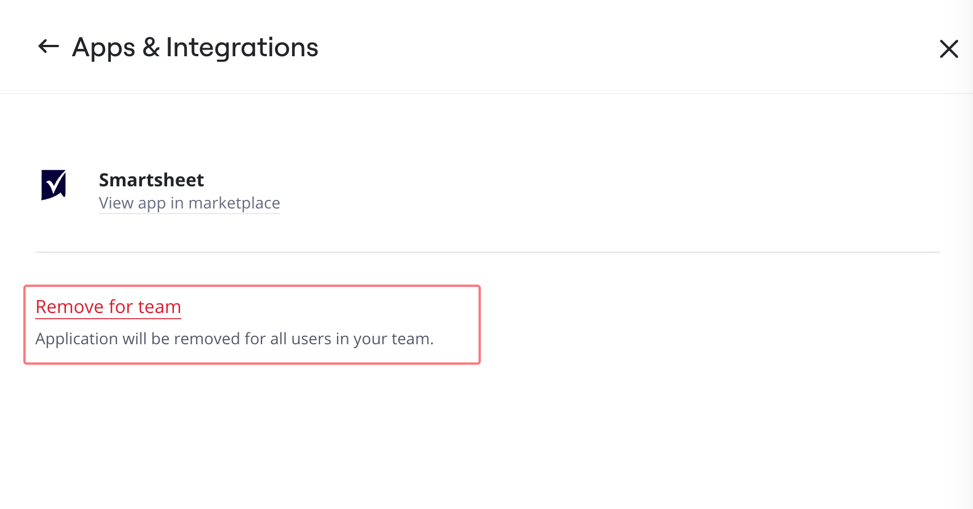Go back using the left arrow
The image size is (973, 509).
click(x=48, y=47)
